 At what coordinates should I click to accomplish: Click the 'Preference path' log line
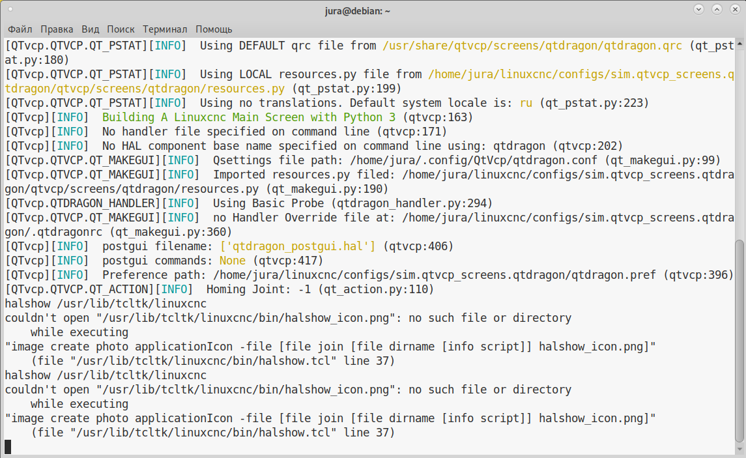tap(369, 275)
